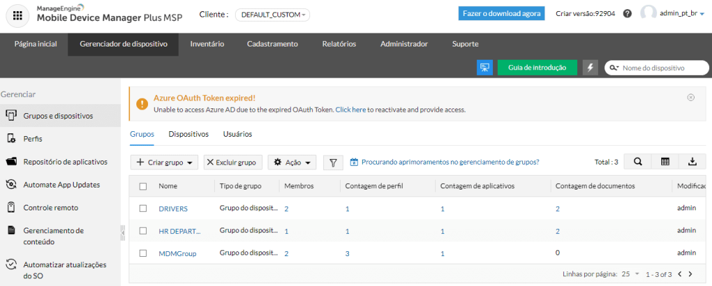Click the Guia de introdução button
The image size is (712, 286).
point(537,67)
